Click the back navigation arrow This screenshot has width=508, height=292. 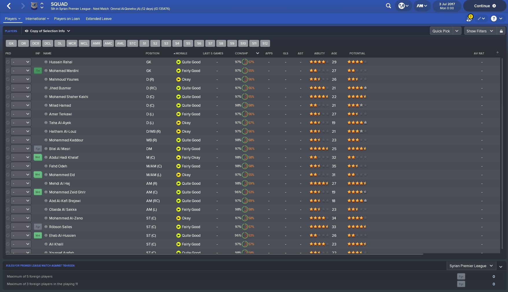(9, 6)
